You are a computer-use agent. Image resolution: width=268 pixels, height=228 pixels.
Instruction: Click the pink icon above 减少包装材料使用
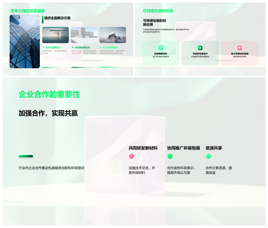(x=240, y=48)
